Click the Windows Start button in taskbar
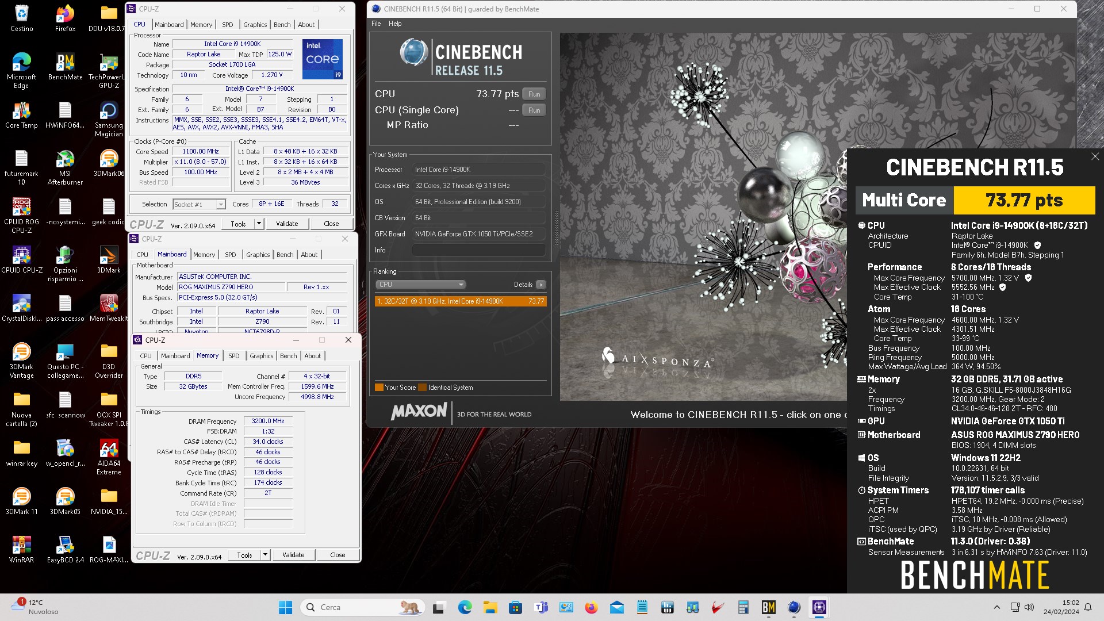The height and width of the screenshot is (621, 1104). pos(285,607)
